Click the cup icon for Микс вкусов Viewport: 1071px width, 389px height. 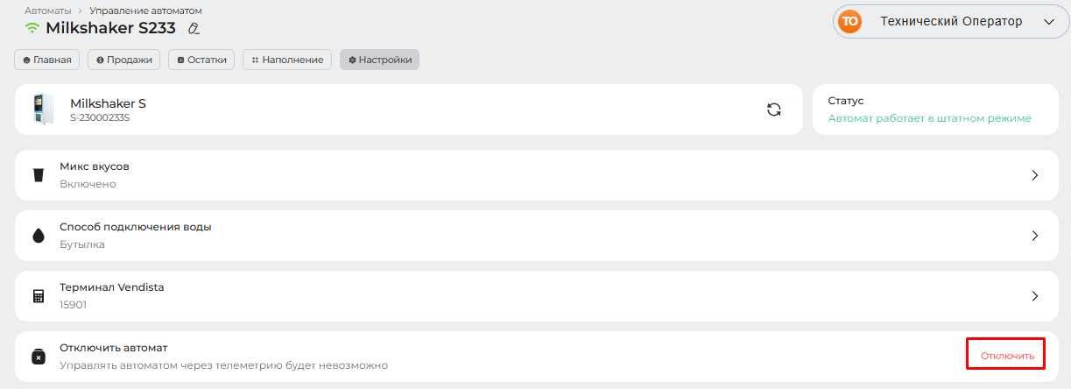click(x=38, y=175)
